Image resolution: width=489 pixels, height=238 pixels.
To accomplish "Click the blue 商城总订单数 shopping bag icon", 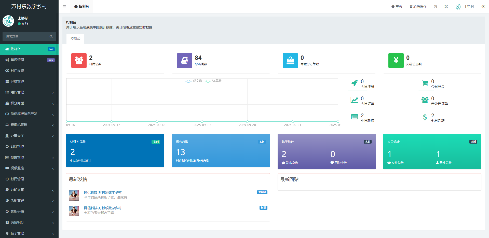I will [290, 61].
